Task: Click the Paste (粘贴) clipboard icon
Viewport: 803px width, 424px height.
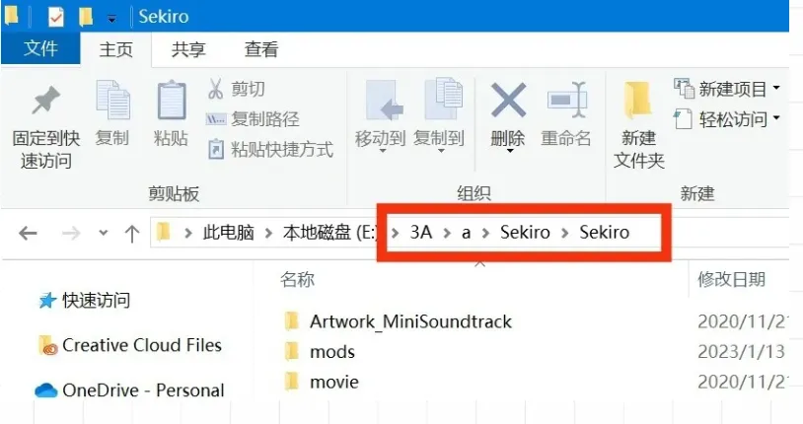Action: (171, 101)
